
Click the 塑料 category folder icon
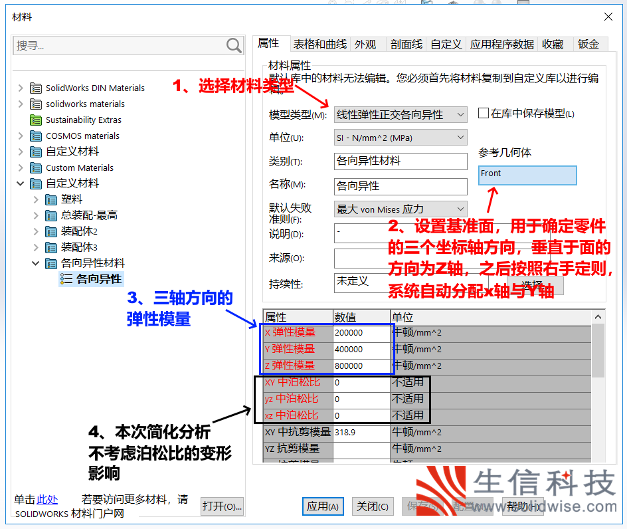point(51,199)
